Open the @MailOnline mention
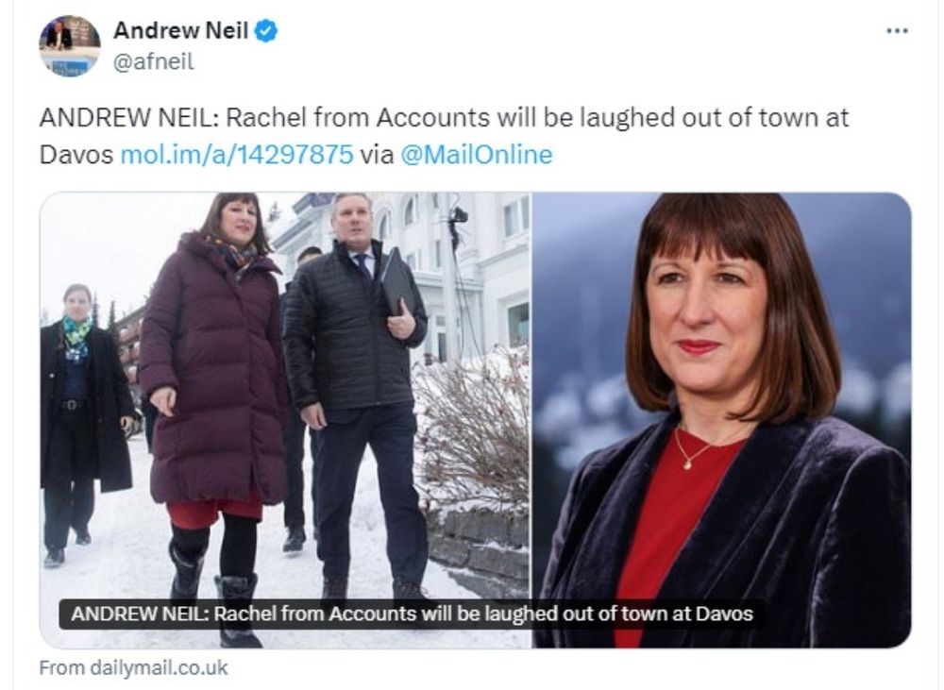This screenshot has height=690, width=944. pyautogui.click(x=476, y=155)
